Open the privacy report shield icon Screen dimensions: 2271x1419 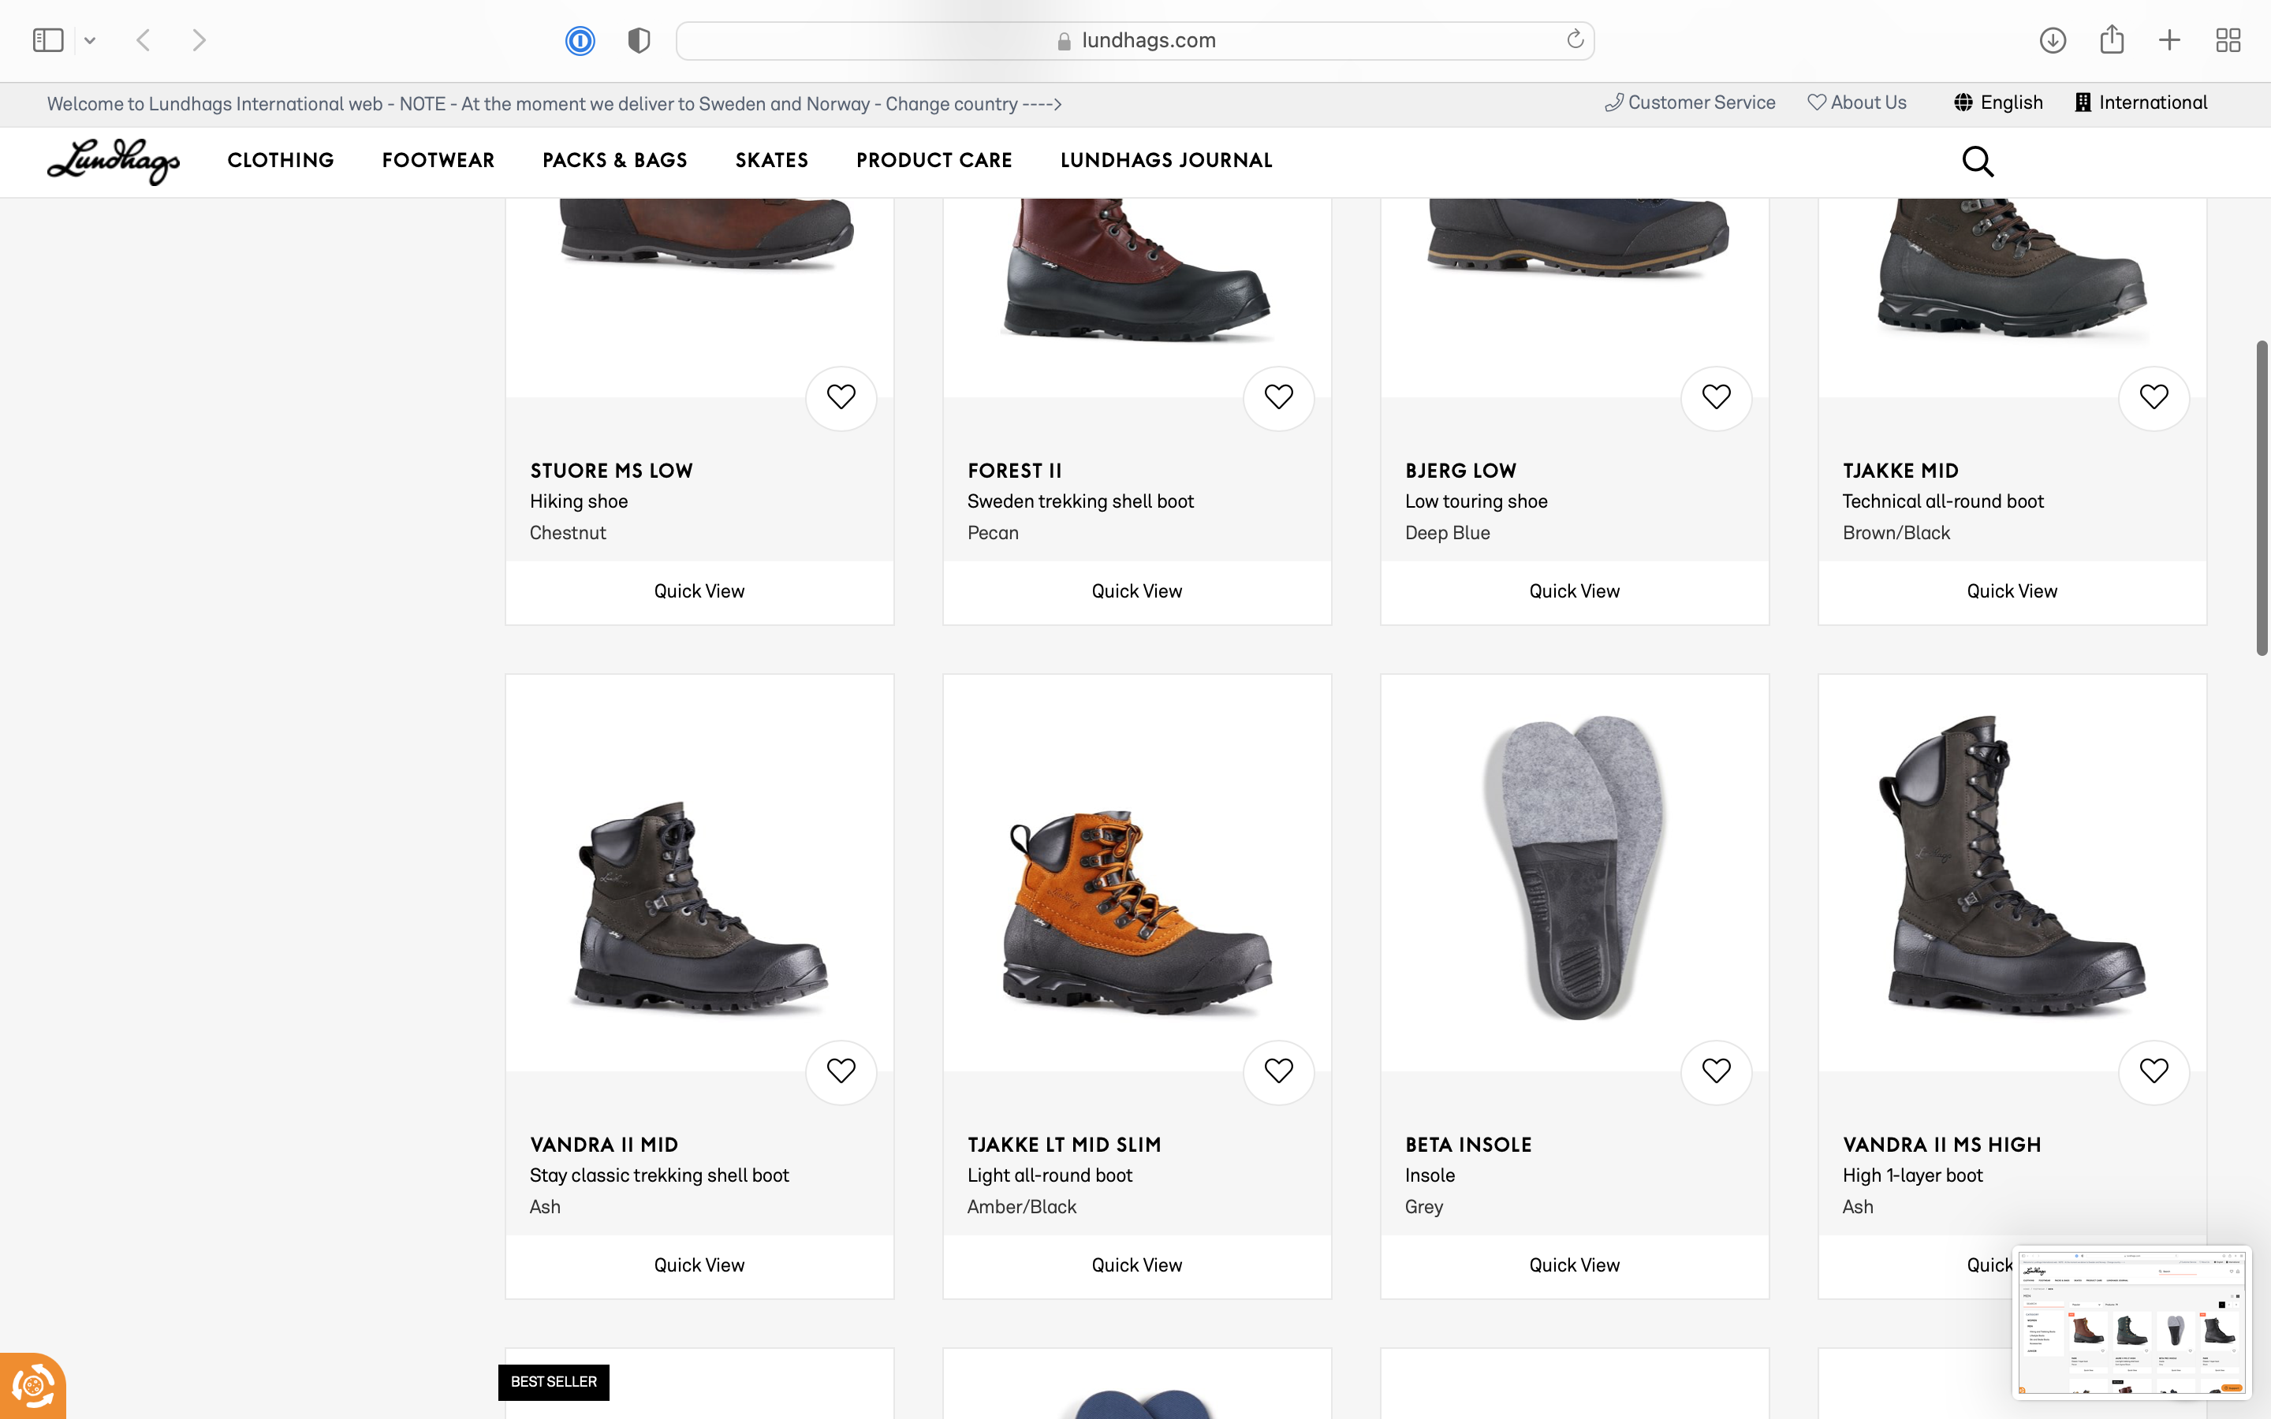click(638, 40)
